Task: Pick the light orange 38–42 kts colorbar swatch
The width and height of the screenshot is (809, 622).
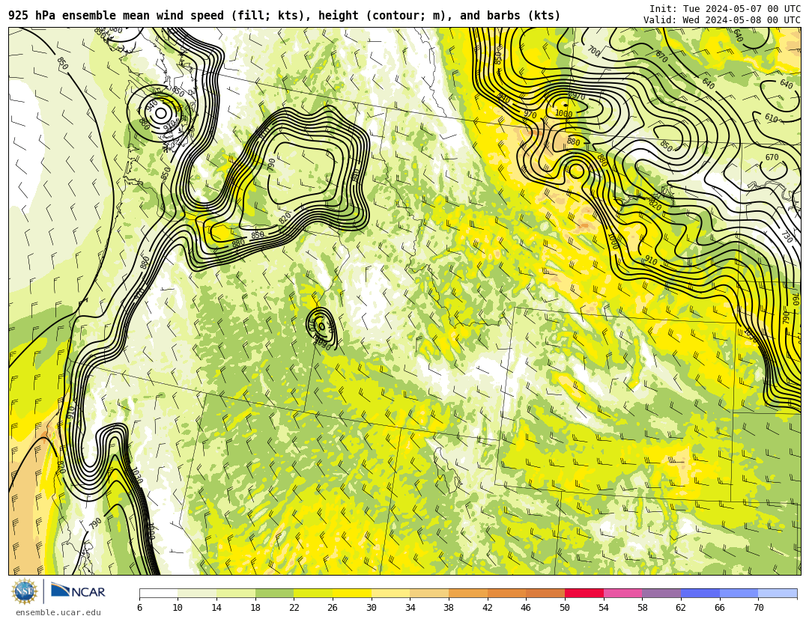Action: click(468, 593)
